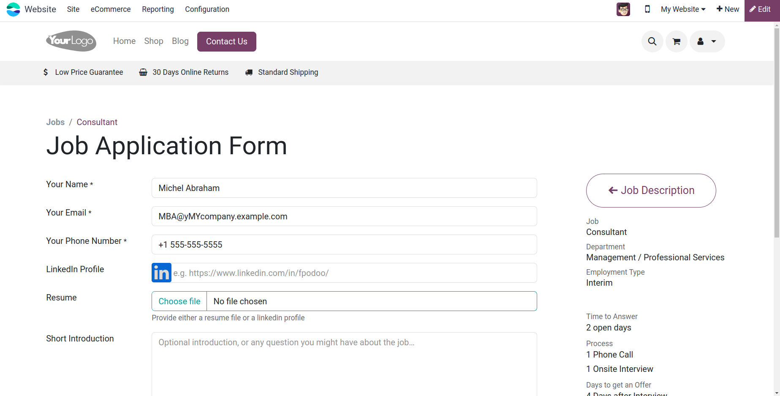
Task: Expand the My Website dropdown
Action: pyautogui.click(x=683, y=9)
